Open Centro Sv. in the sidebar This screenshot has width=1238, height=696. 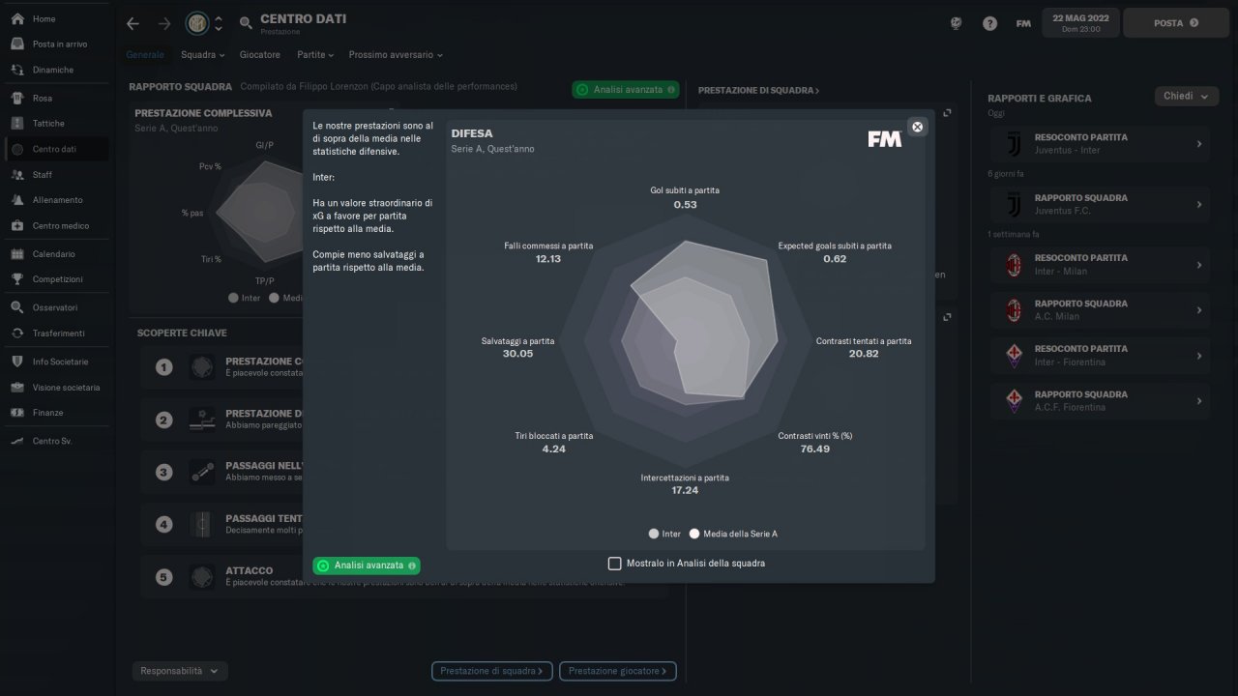click(55, 441)
